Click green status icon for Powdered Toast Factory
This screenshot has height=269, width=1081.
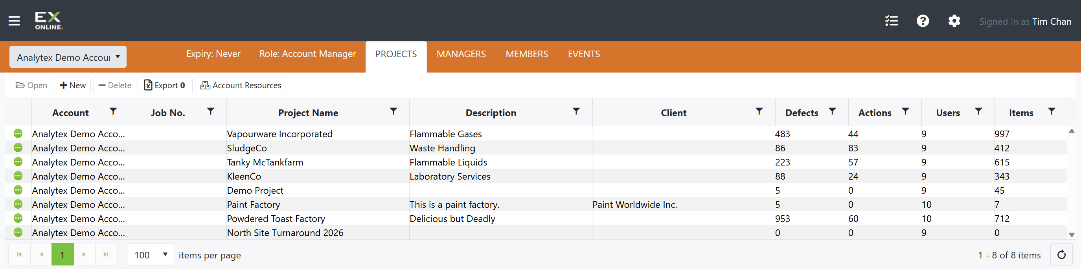point(18,218)
